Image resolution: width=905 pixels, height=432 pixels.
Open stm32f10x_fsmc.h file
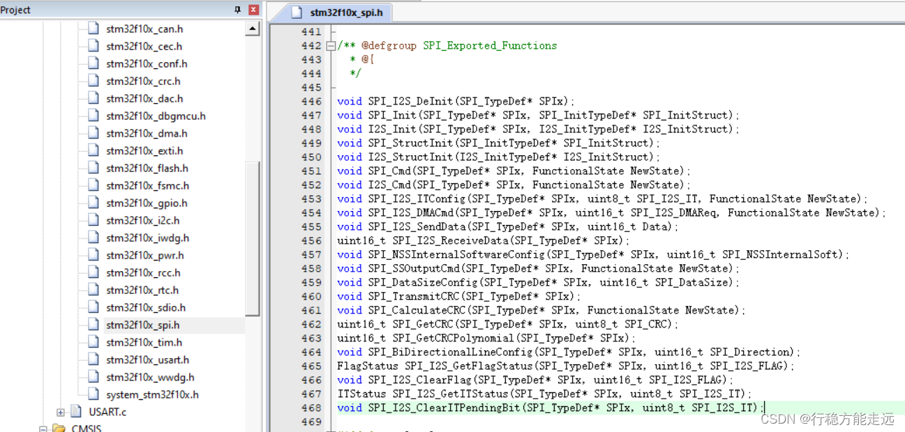coord(147,186)
